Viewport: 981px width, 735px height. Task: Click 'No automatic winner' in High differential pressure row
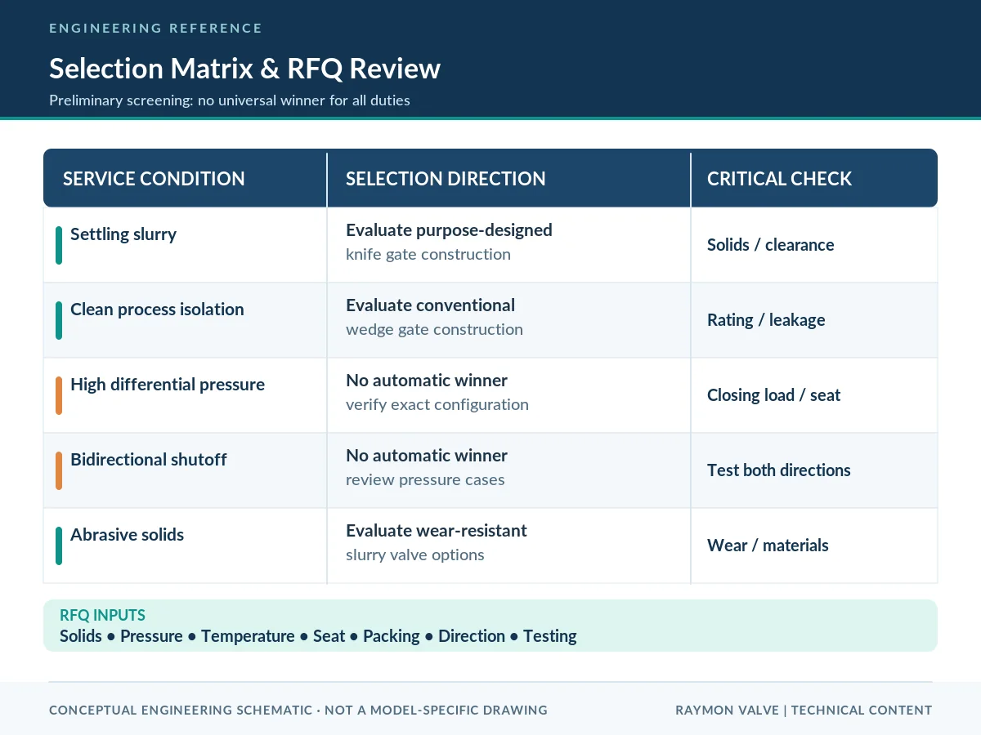tap(427, 381)
